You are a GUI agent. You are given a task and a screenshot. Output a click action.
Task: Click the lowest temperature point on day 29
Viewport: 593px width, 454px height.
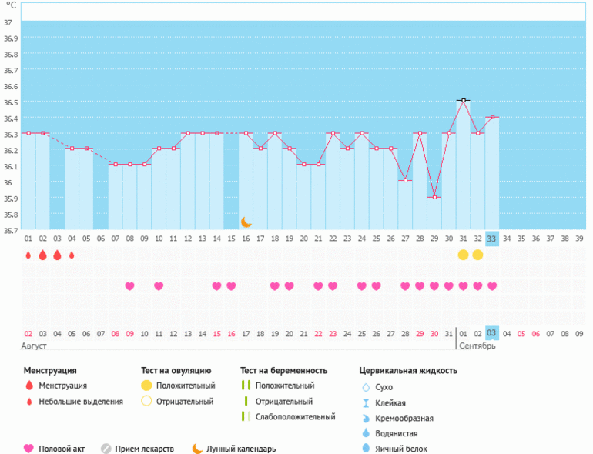[434, 197]
